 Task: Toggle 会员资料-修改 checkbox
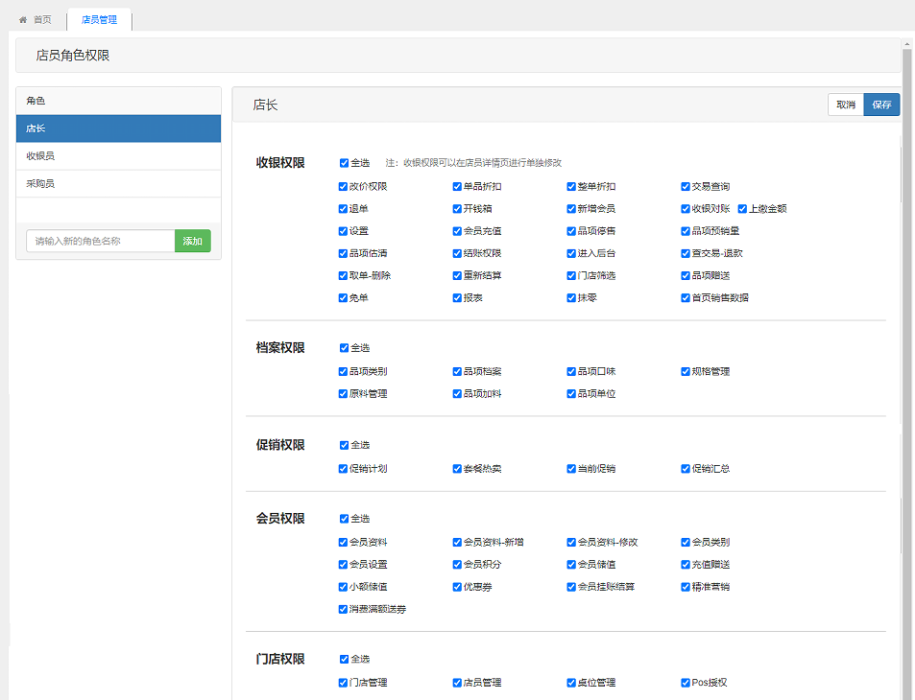tap(571, 542)
